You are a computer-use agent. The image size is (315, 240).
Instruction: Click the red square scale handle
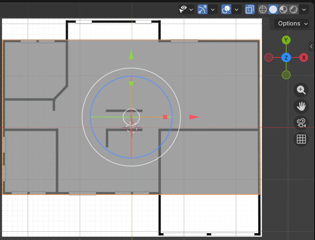click(165, 117)
